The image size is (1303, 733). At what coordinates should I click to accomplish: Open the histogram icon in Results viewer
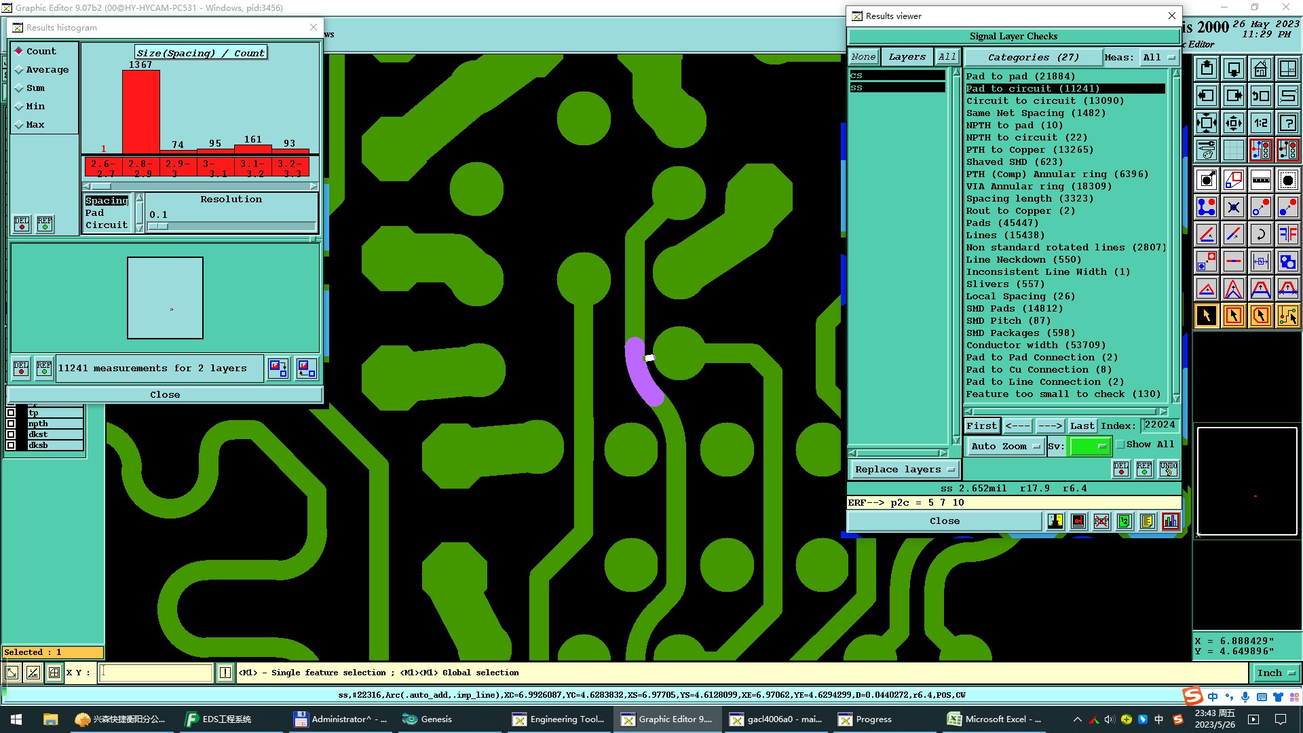coord(1170,521)
